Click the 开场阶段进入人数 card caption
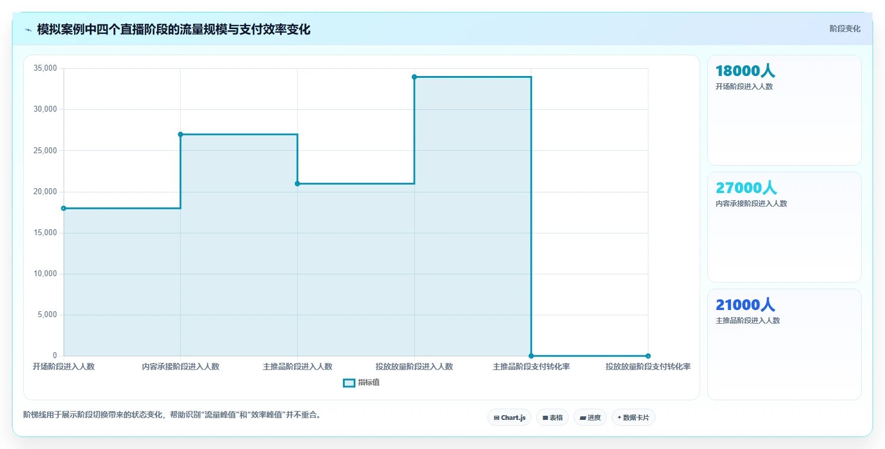The width and height of the screenshot is (885, 449). [x=744, y=86]
